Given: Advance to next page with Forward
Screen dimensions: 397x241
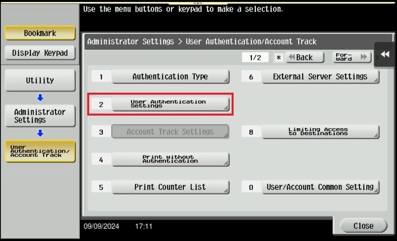Looking at the screenshot, I should (352, 58).
